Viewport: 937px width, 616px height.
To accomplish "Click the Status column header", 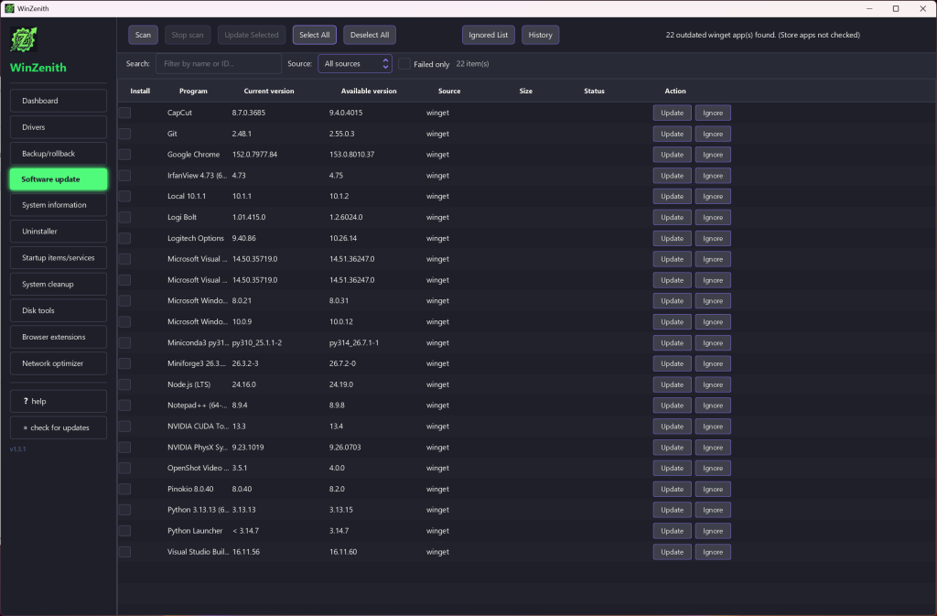I will tap(594, 91).
